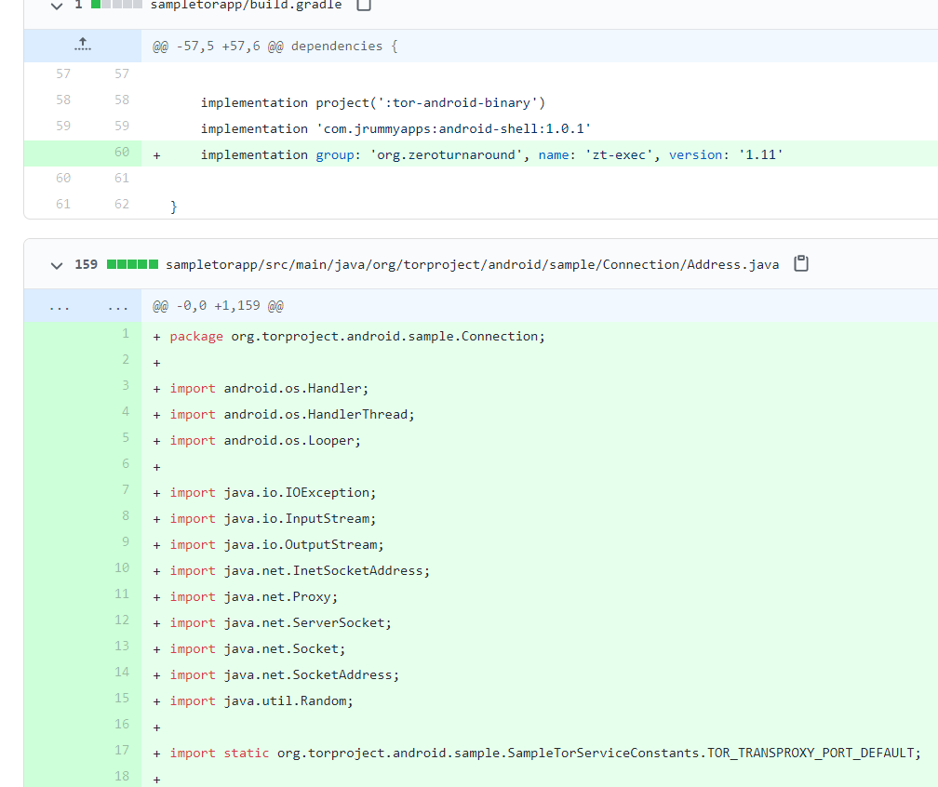Select 'import java.io.InputStream;' line
Screen dimensions: 938x787
point(273,518)
